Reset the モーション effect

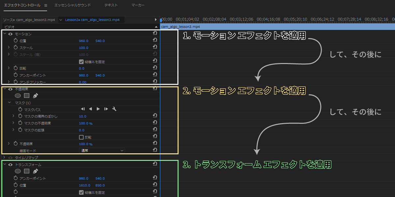coord(155,33)
